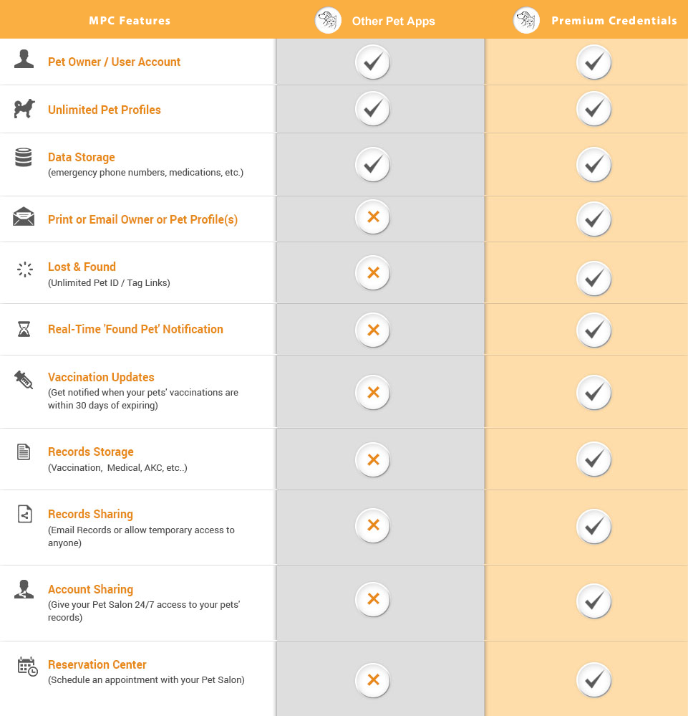688x716 pixels.
Task: Open the Vaccination Updates feature link
Action: tap(101, 377)
